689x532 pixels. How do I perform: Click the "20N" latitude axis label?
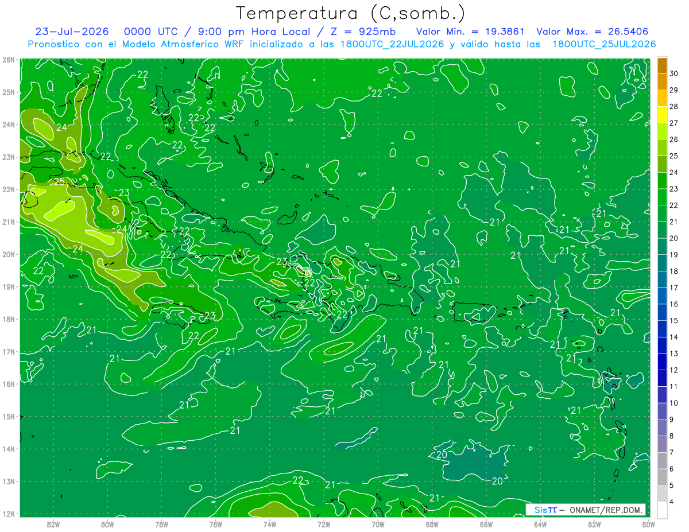[x=8, y=254]
